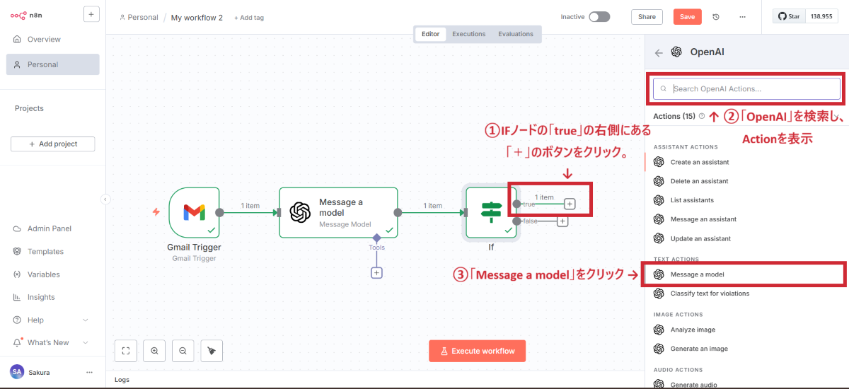Image resolution: width=849 pixels, height=389 pixels.
Task: Click the Save button
Action: click(x=687, y=17)
